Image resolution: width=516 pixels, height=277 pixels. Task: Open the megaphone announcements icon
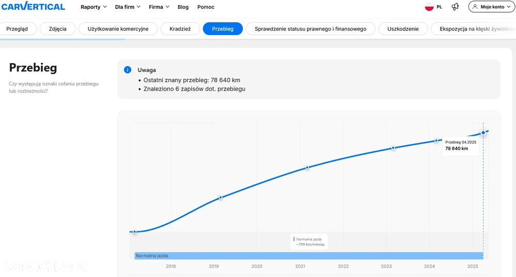455,7
